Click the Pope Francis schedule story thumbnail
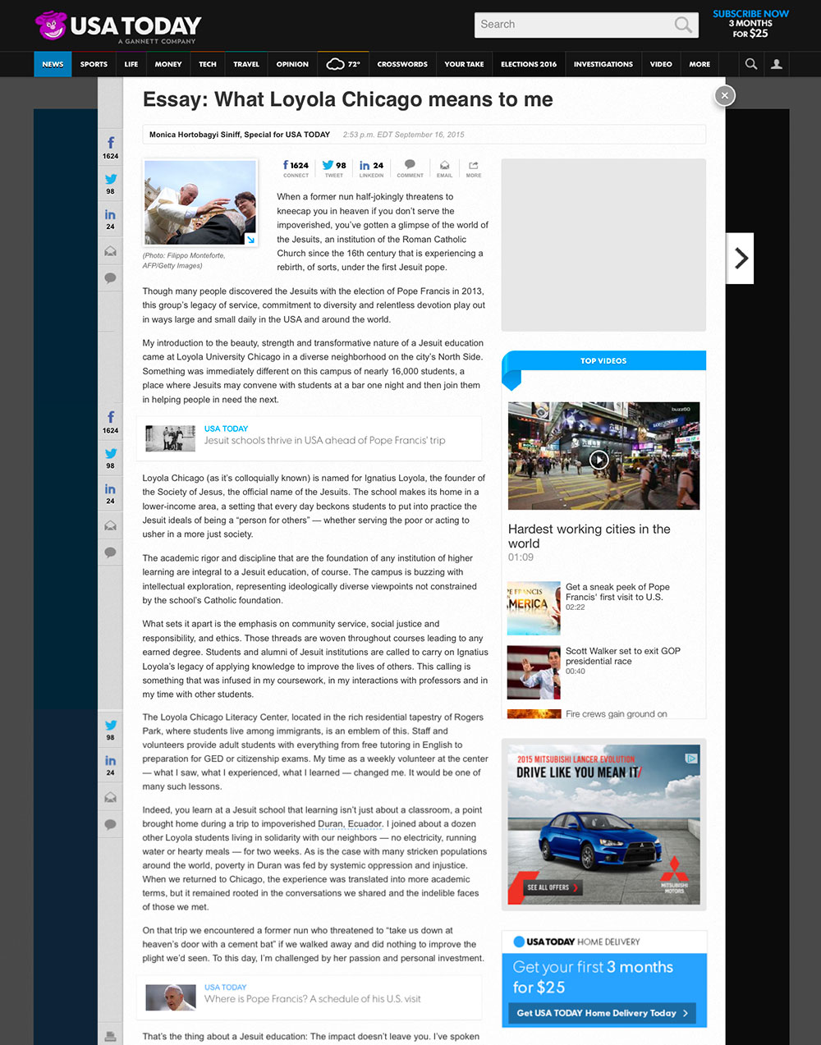 [171, 997]
